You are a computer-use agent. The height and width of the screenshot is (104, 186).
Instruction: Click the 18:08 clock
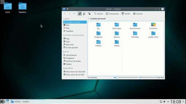[x=176, y=101]
